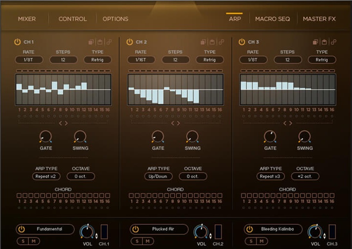This screenshot has height=249, width=352.
Task: Click the CH 1 GATE knob
Action: [46, 136]
